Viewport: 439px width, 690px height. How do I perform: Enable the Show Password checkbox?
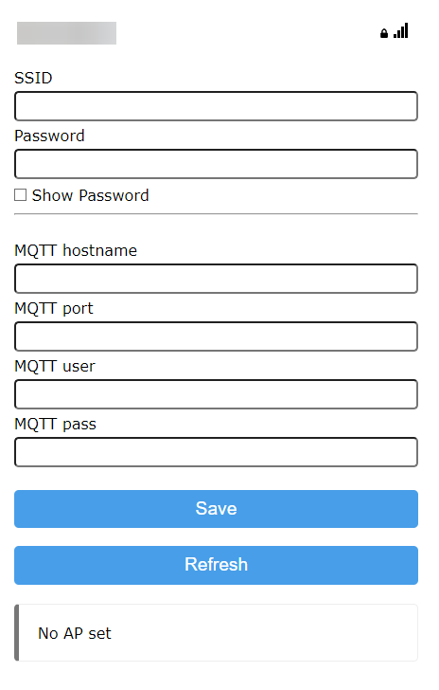[x=20, y=195]
